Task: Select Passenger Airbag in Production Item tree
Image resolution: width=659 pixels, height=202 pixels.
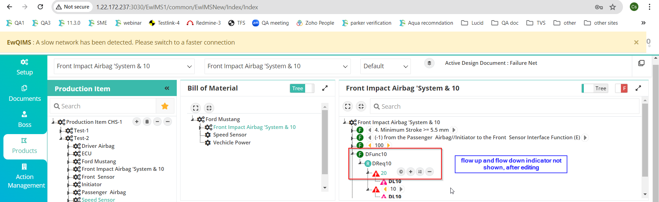Action: pyautogui.click(x=104, y=192)
